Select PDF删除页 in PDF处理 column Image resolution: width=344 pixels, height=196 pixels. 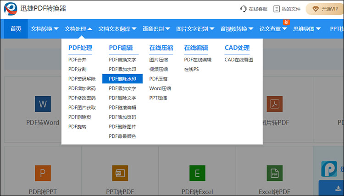(80, 117)
